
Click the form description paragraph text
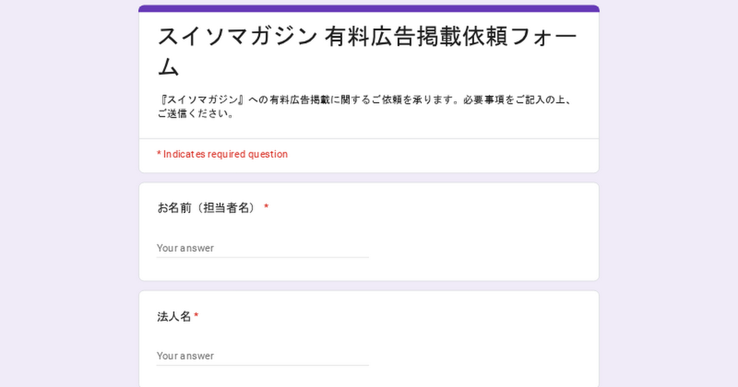368,100
